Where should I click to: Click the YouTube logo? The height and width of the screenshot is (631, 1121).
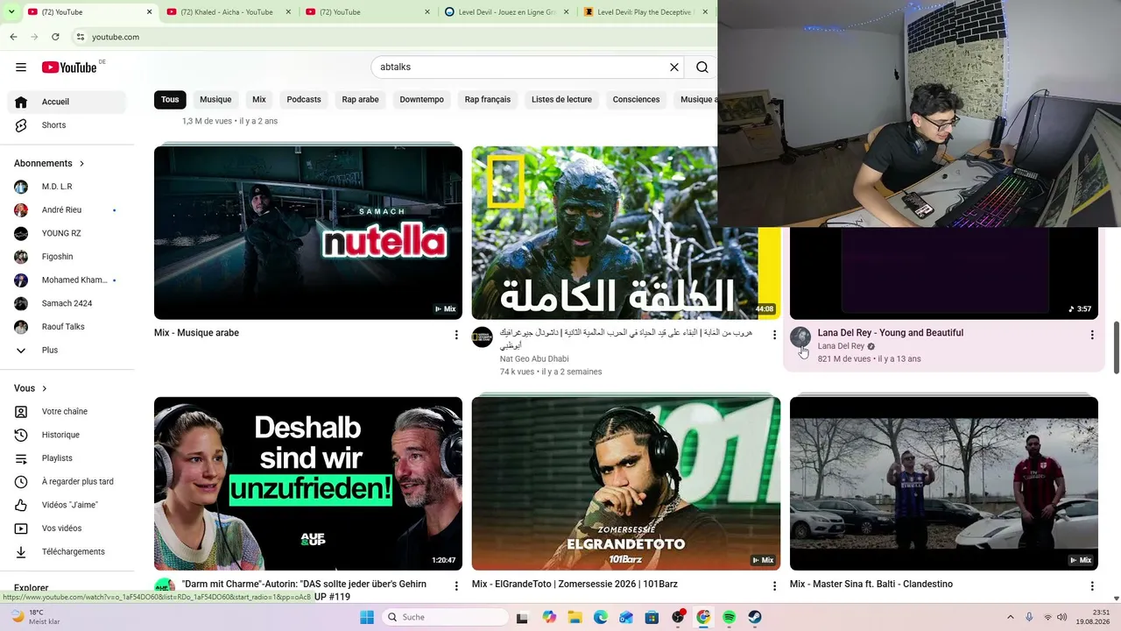69,67
